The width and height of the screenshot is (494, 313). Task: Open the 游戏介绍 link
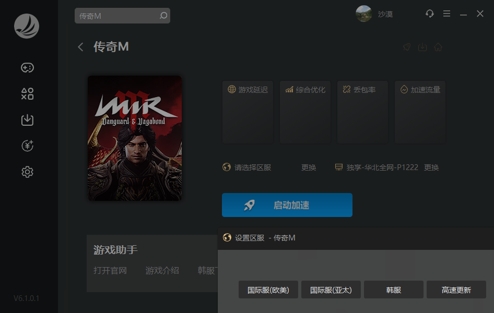tap(162, 270)
